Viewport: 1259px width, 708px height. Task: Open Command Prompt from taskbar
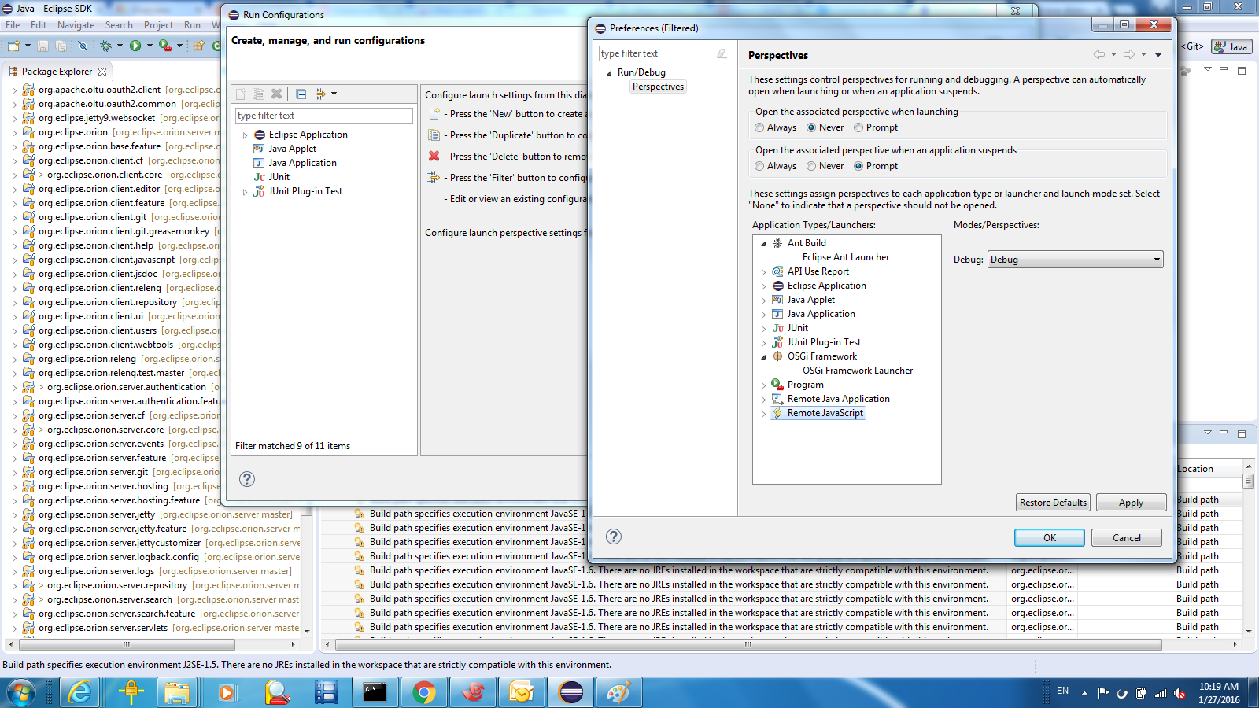tap(375, 692)
